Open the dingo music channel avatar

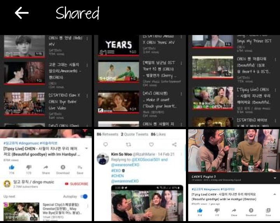[7, 184]
